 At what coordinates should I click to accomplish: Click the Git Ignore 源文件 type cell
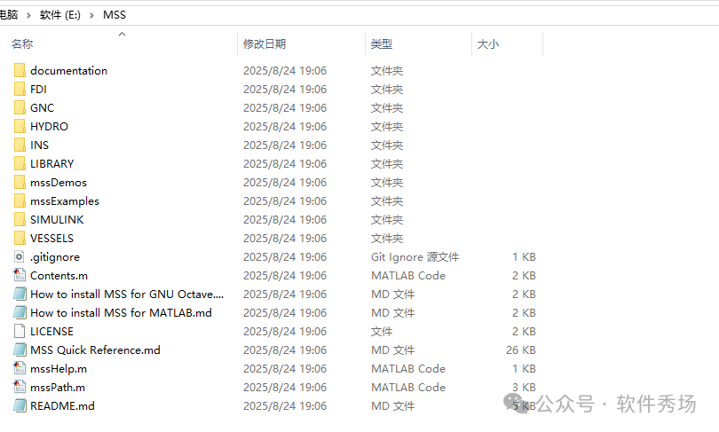(415, 257)
